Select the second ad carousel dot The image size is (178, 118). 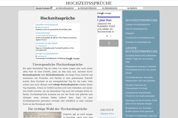click(111, 36)
